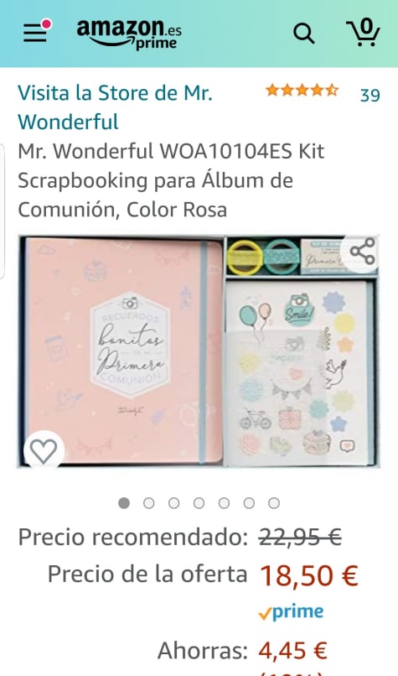This screenshot has width=398, height=676.
Task: Tap the share icon on product image
Action: point(362,252)
